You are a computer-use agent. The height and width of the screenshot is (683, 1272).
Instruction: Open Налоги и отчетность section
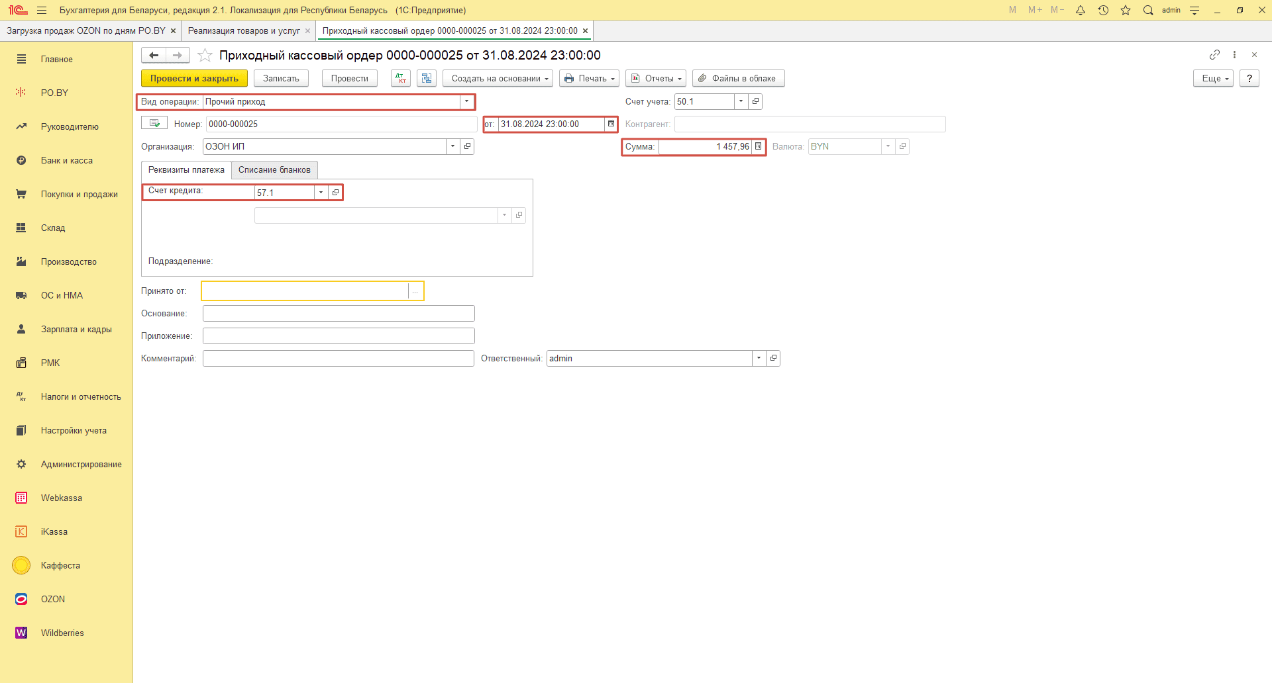pos(66,396)
